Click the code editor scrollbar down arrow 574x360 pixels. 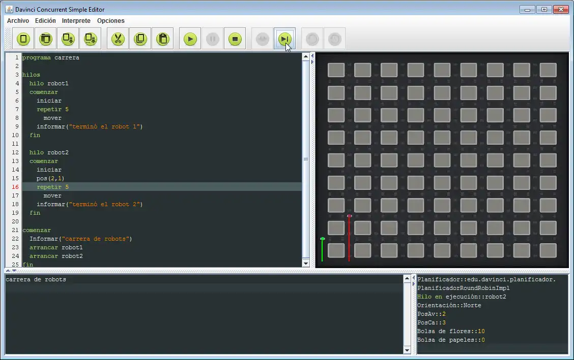(x=306, y=263)
